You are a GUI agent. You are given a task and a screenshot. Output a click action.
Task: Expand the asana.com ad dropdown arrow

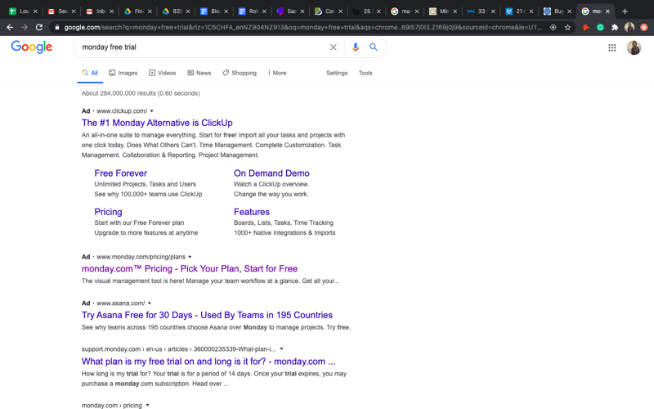[x=150, y=303]
